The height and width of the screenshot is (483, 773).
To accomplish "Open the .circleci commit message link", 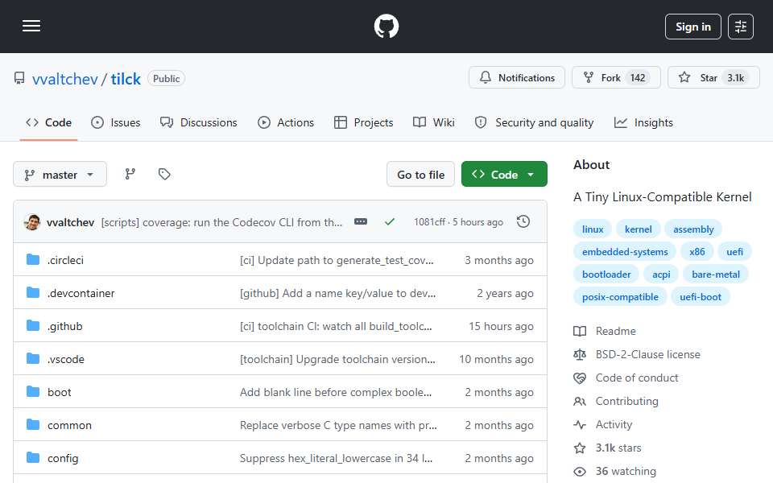I will coord(337,260).
